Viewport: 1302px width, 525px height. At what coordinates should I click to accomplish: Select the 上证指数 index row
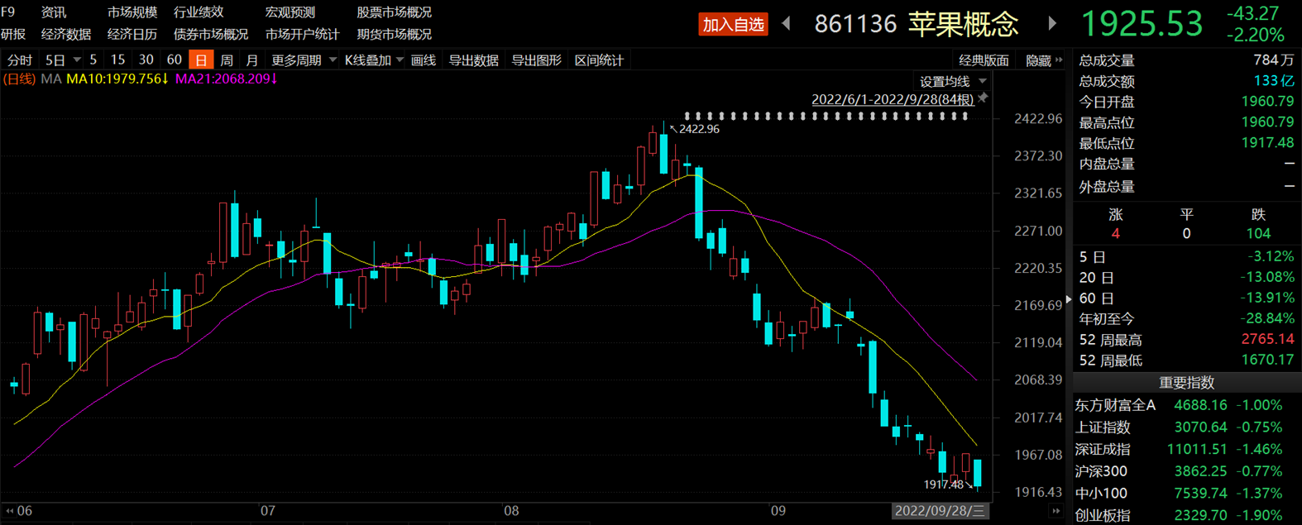coord(1187,427)
